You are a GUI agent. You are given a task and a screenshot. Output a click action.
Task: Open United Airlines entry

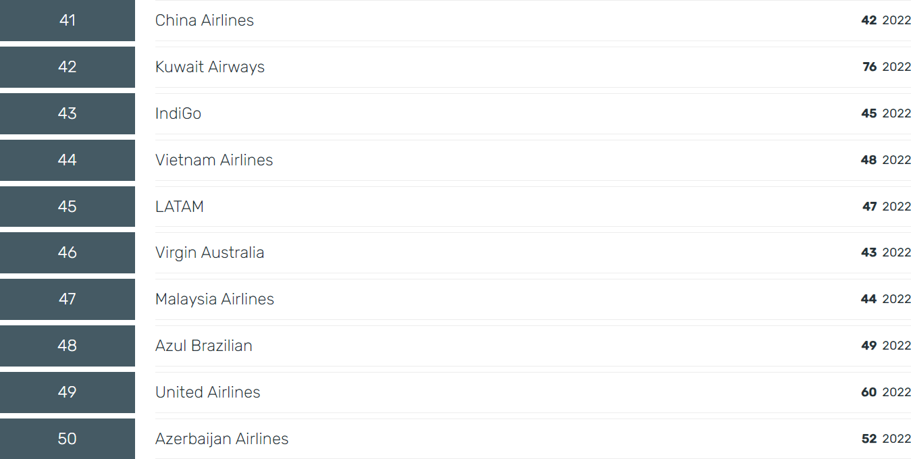pyautogui.click(x=208, y=392)
